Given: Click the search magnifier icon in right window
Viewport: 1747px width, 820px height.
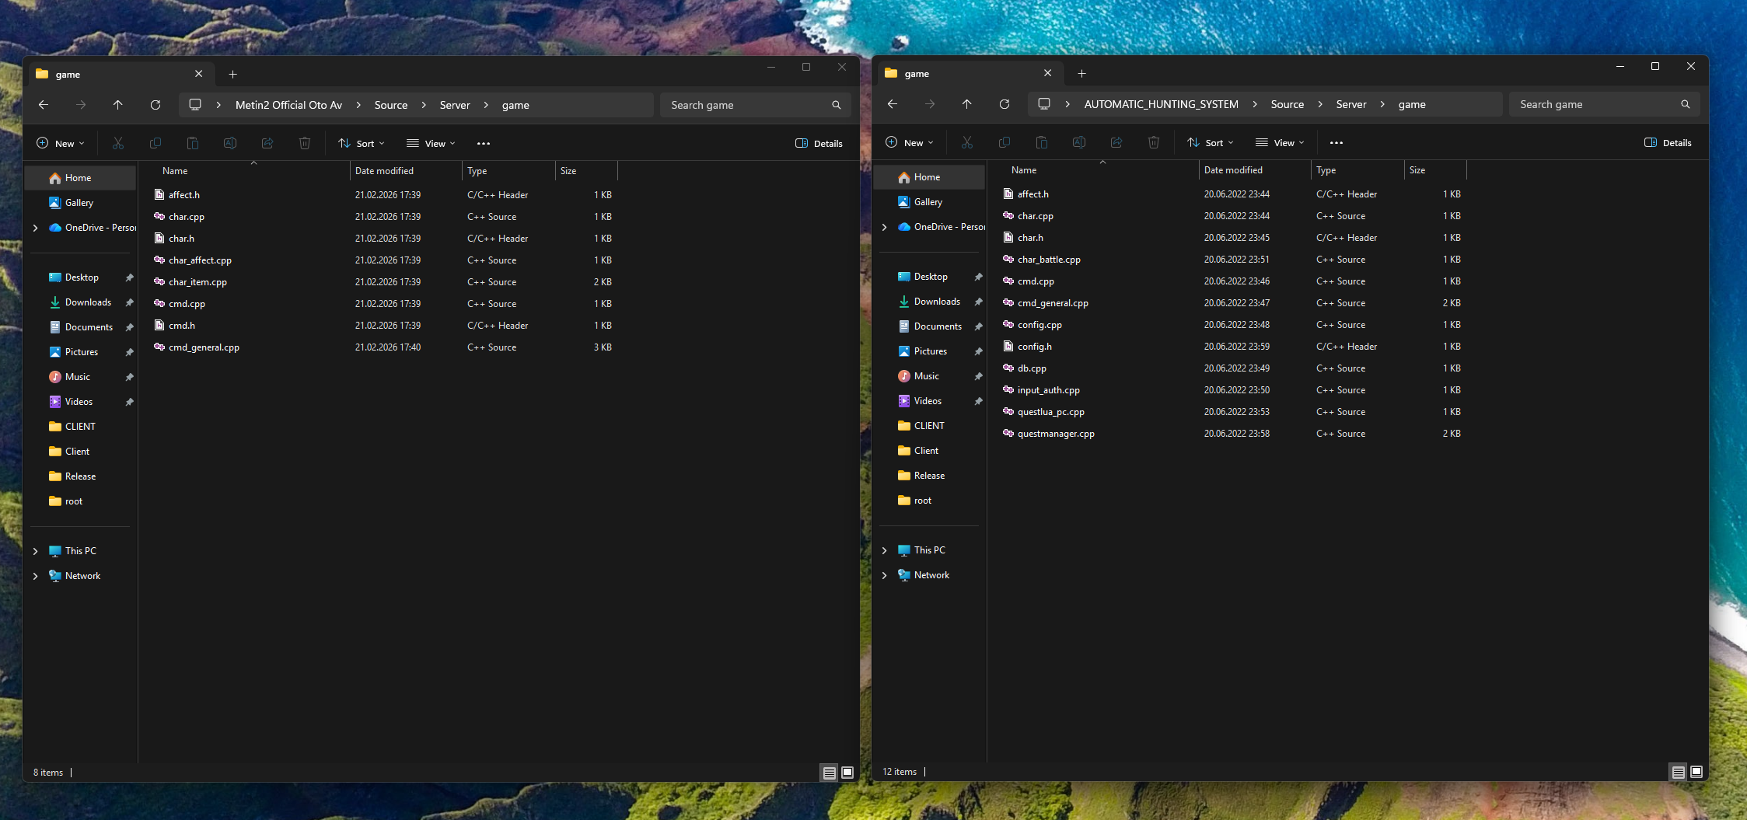Looking at the screenshot, I should click(1685, 104).
